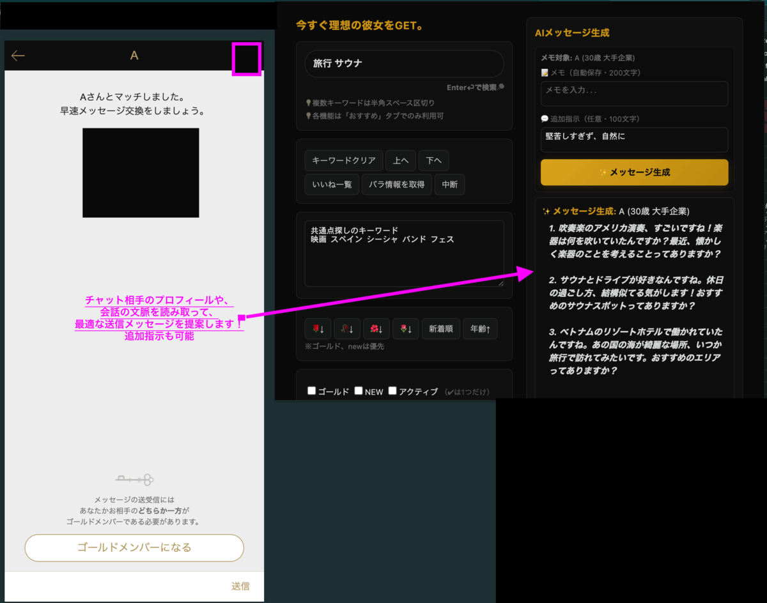Click the 上へ button

tap(401, 160)
